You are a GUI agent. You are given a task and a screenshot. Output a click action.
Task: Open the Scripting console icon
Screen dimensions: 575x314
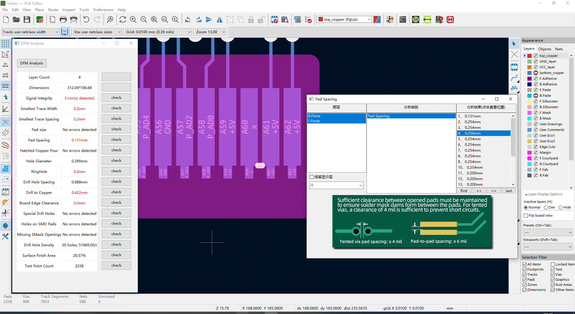[403, 20]
